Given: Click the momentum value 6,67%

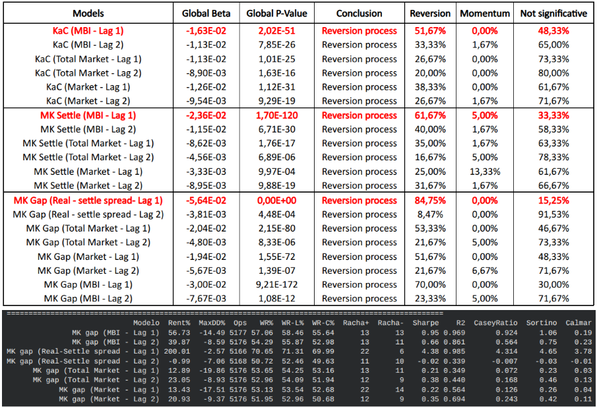Looking at the screenshot, I should click(485, 270).
